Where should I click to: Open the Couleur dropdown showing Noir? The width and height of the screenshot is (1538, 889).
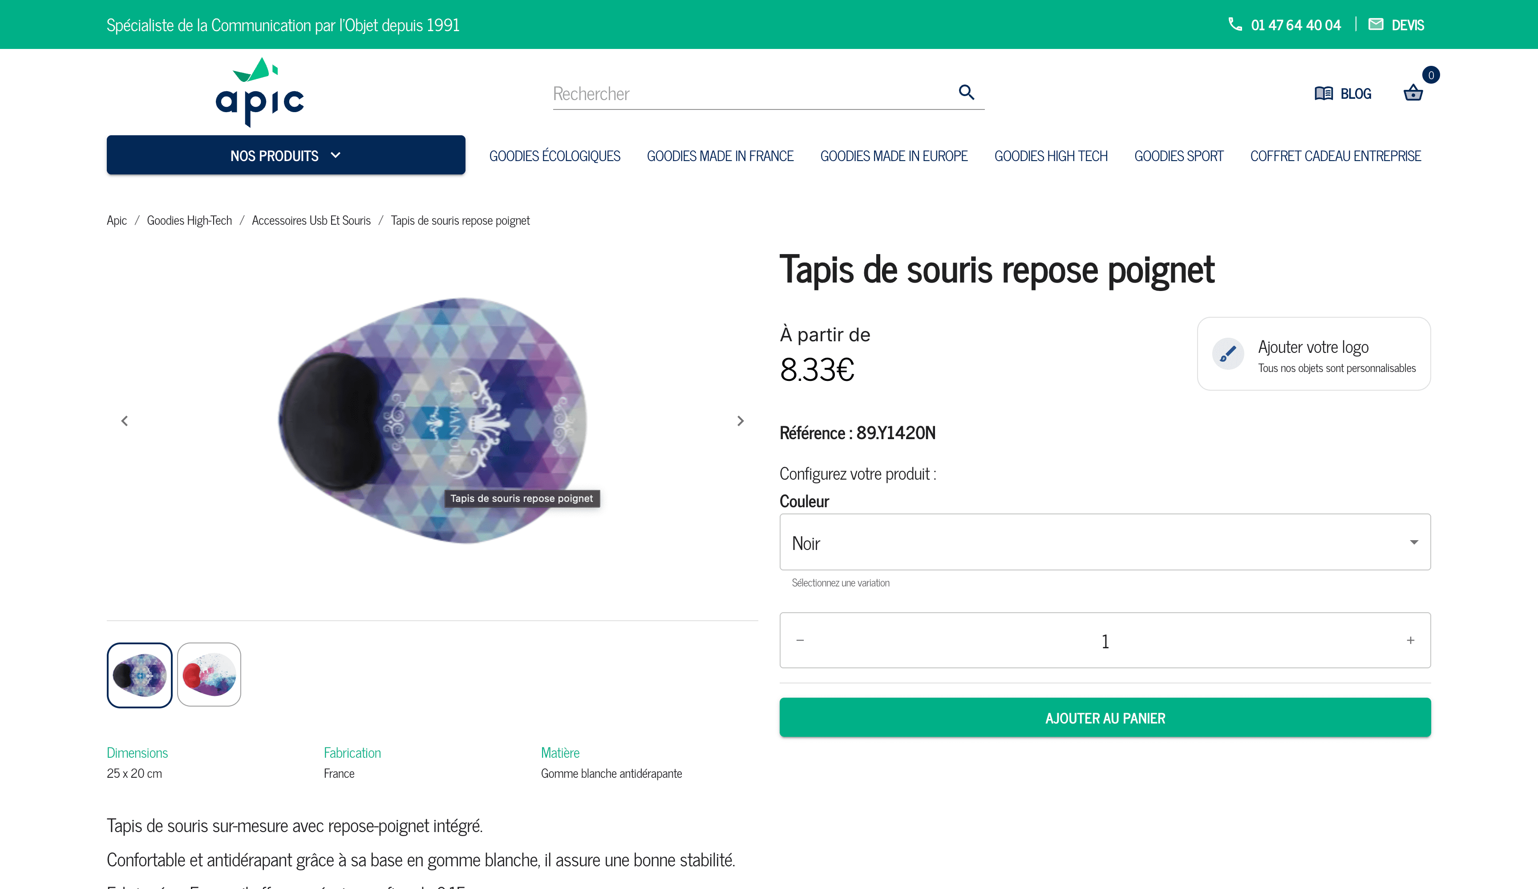[1105, 542]
